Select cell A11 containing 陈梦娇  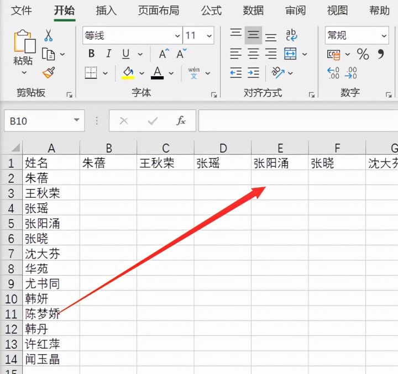pyautogui.click(x=51, y=314)
